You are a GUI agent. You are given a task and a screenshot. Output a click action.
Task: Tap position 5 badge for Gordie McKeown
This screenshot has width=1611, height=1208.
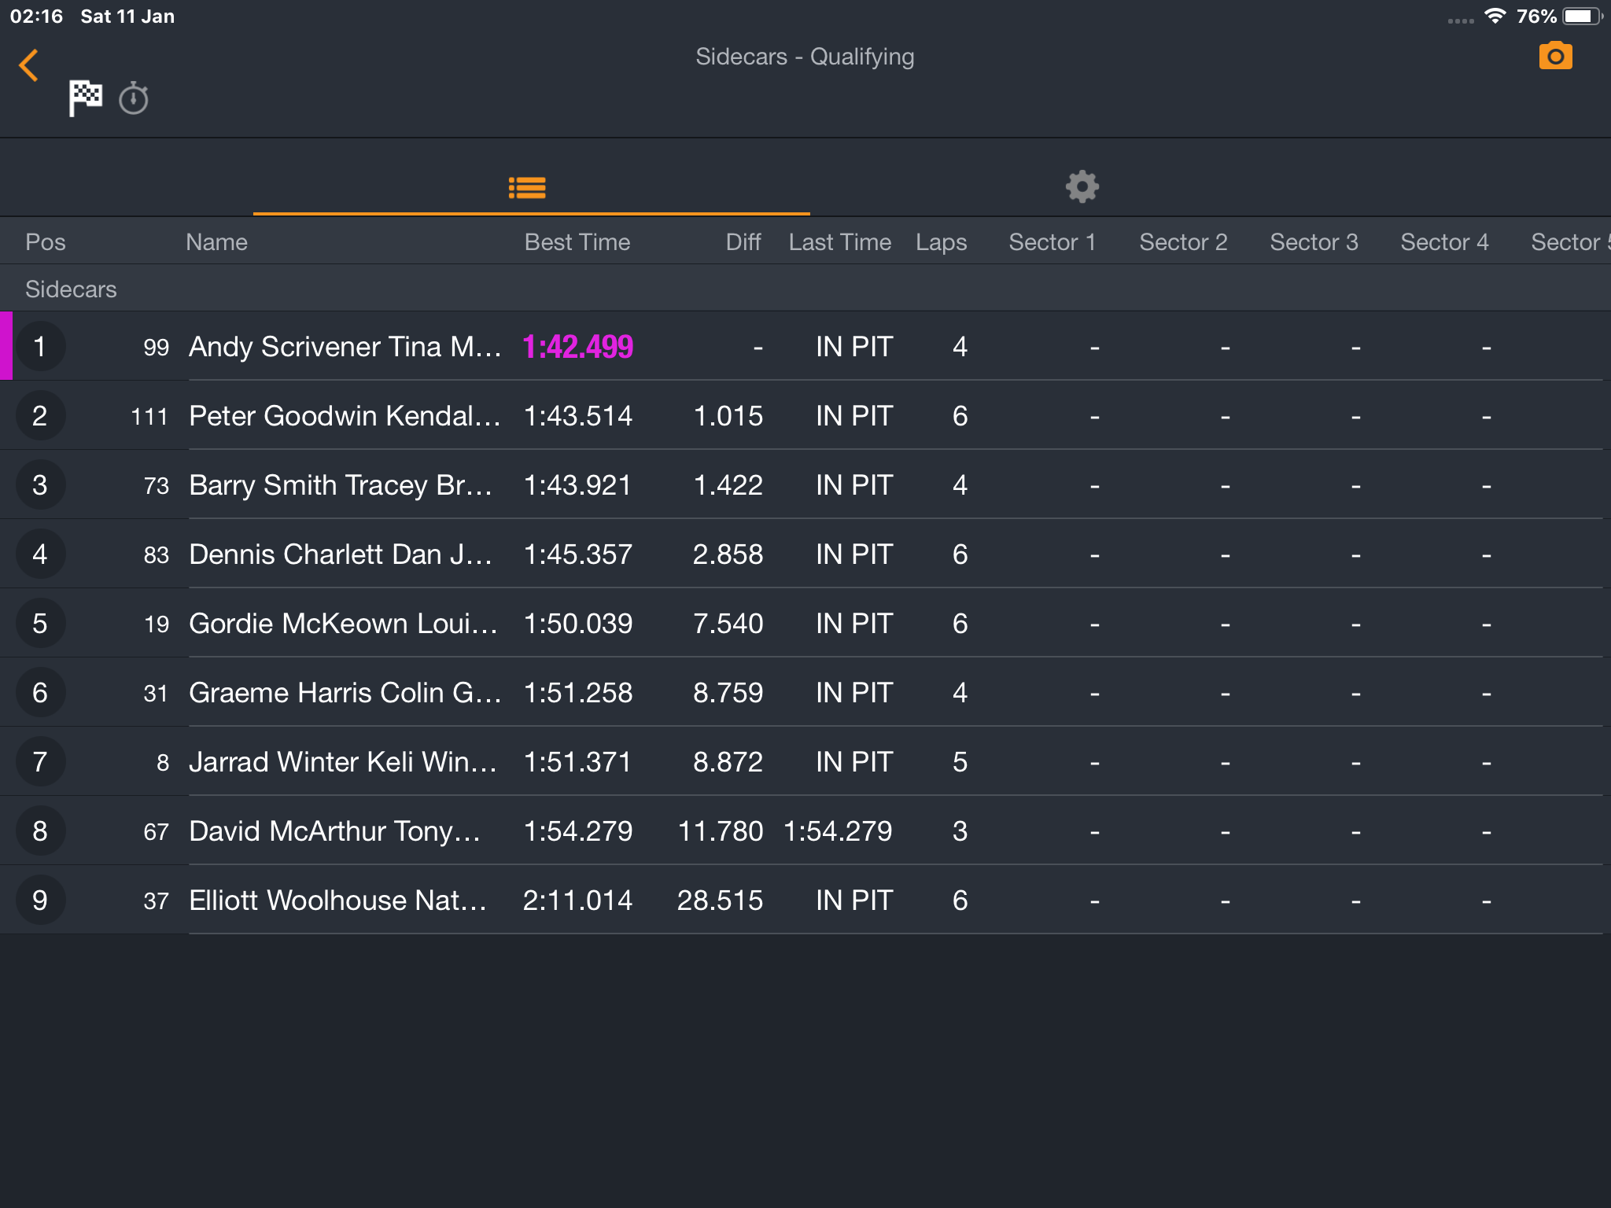(x=40, y=624)
